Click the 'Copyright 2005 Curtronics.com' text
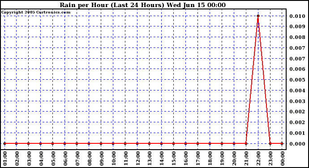Screen dimensions: 309x168 click(36, 12)
